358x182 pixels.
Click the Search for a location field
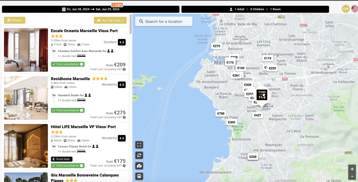click(x=164, y=21)
